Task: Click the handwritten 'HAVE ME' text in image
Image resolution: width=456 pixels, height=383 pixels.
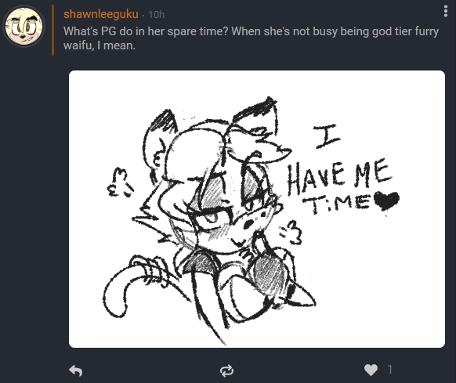Action: (x=338, y=177)
